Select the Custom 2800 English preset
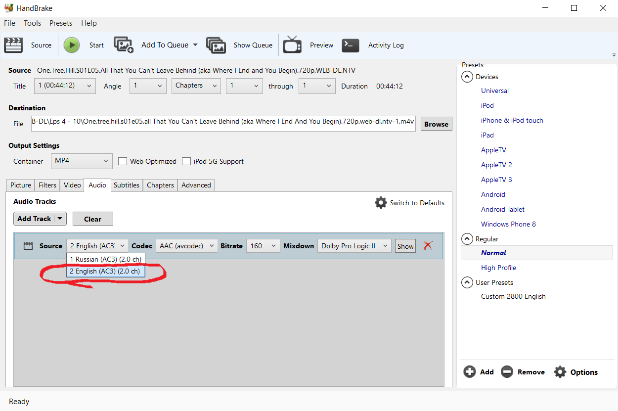Viewport: 618px width, 411px height. pyautogui.click(x=513, y=296)
